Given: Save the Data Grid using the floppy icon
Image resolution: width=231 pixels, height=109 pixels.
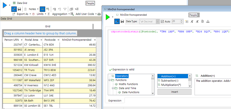Looking at the screenshot, I should (19, 9).
